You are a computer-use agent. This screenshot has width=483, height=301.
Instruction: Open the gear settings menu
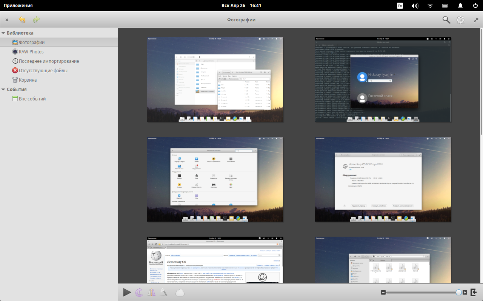[x=461, y=20]
